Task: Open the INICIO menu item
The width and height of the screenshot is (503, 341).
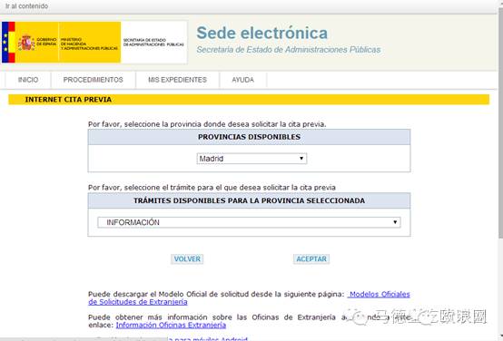Action: coord(28,80)
